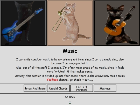Click the paragraph starting 'Also, out of all'
Viewport: 140px width, 105px height.
(x=70, y=69)
